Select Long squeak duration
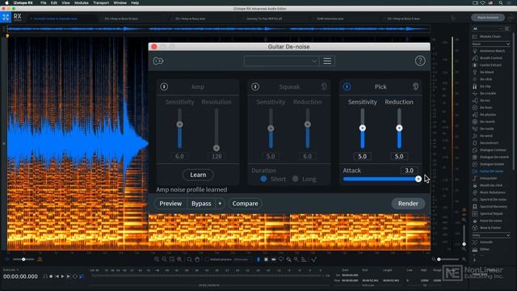The image size is (517, 291). point(295,179)
